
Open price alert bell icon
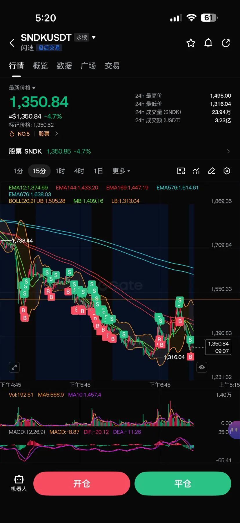(208, 43)
